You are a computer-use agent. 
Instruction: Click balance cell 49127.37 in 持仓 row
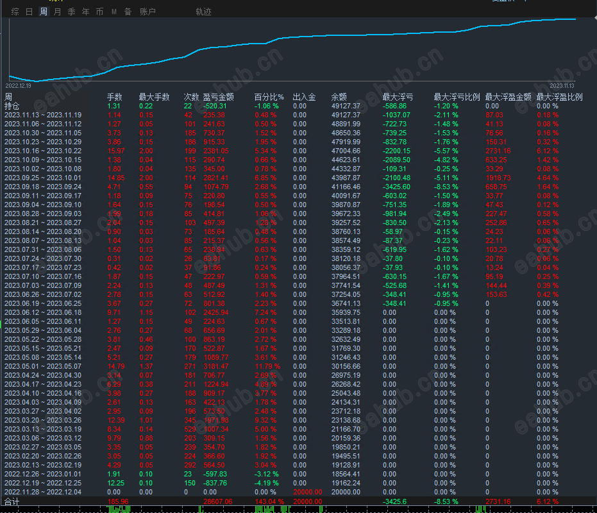click(346, 106)
